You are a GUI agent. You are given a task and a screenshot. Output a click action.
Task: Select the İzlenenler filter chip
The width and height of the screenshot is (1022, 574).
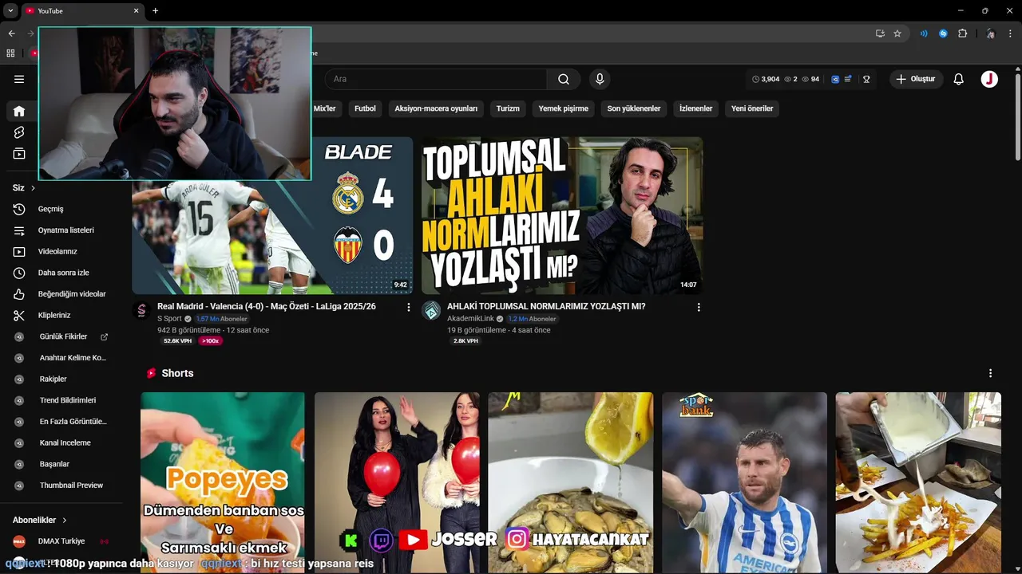click(695, 108)
